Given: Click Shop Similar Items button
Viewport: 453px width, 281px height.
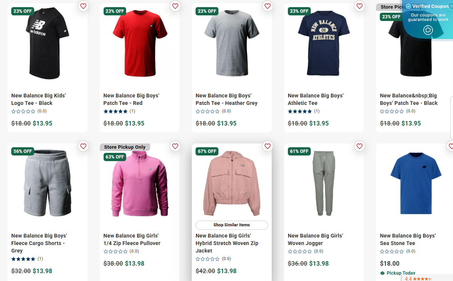Looking at the screenshot, I should [232, 225].
